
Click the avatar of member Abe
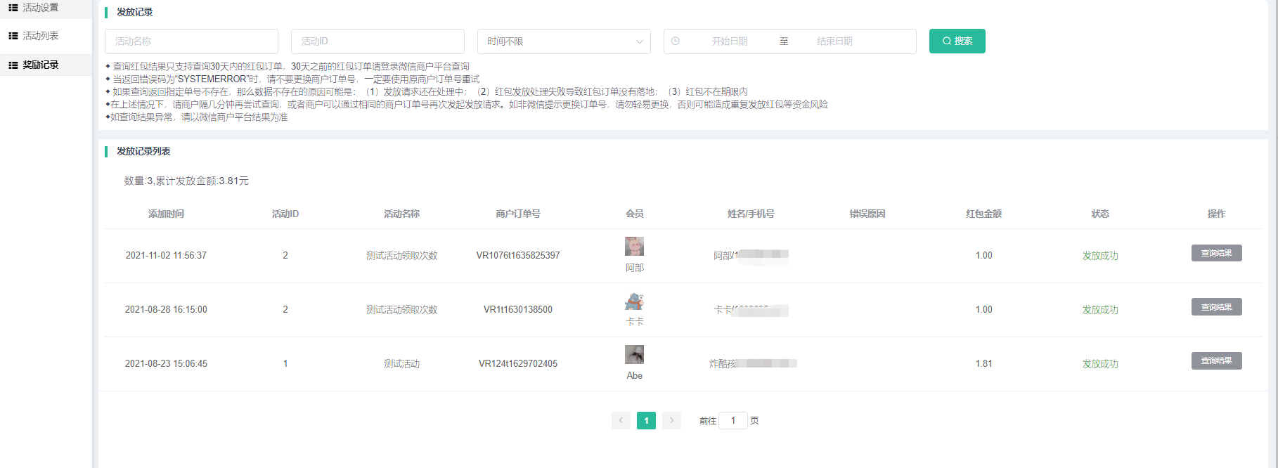(x=634, y=354)
